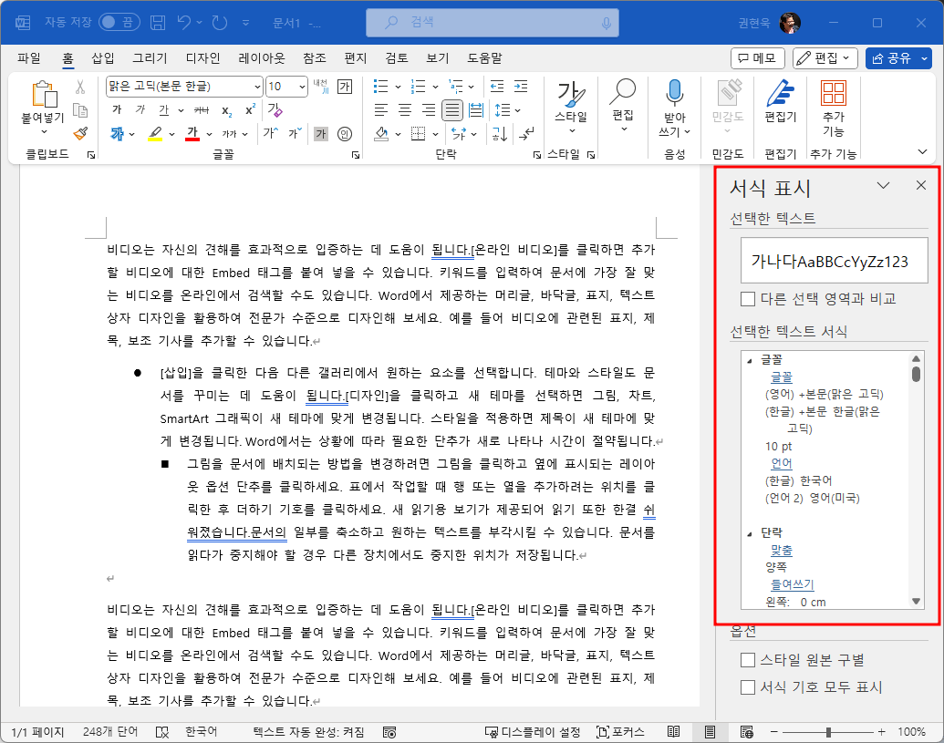Image resolution: width=944 pixels, height=743 pixels.
Task: Click the yellow text highlight color button
Action: [155, 134]
